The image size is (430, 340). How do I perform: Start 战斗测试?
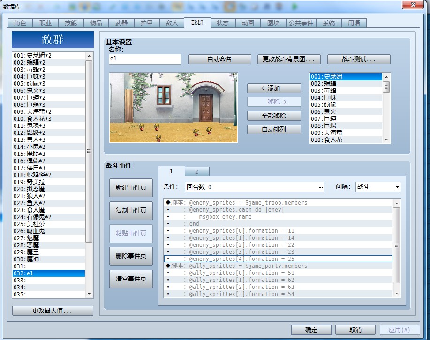pos(359,59)
